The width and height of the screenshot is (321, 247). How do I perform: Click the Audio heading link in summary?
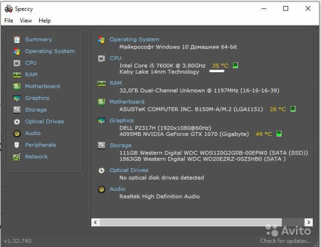point(117,189)
